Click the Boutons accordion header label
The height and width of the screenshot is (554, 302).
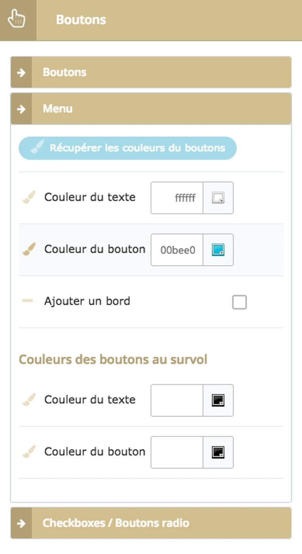pyautogui.click(x=65, y=72)
